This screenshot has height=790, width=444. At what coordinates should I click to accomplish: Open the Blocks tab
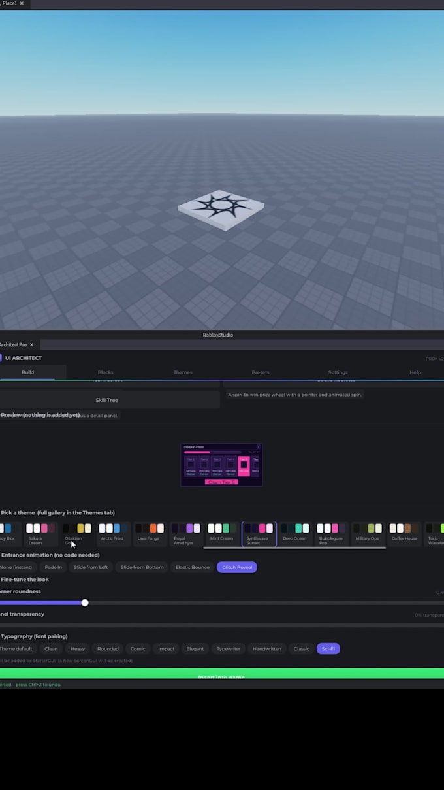105,372
